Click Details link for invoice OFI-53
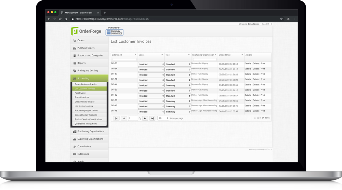The width and height of the screenshot is (342, 190). click(248, 64)
